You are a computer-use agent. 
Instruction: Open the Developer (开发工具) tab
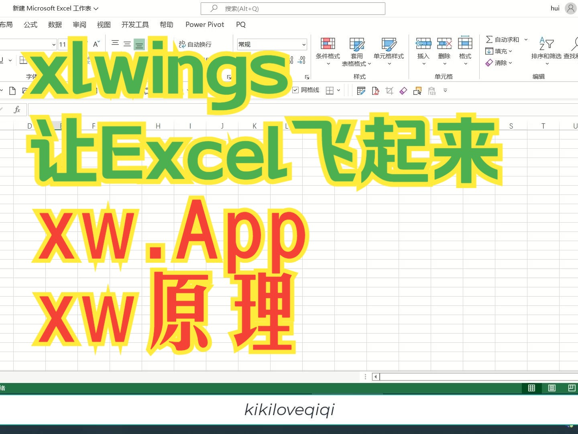pyautogui.click(x=135, y=25)
